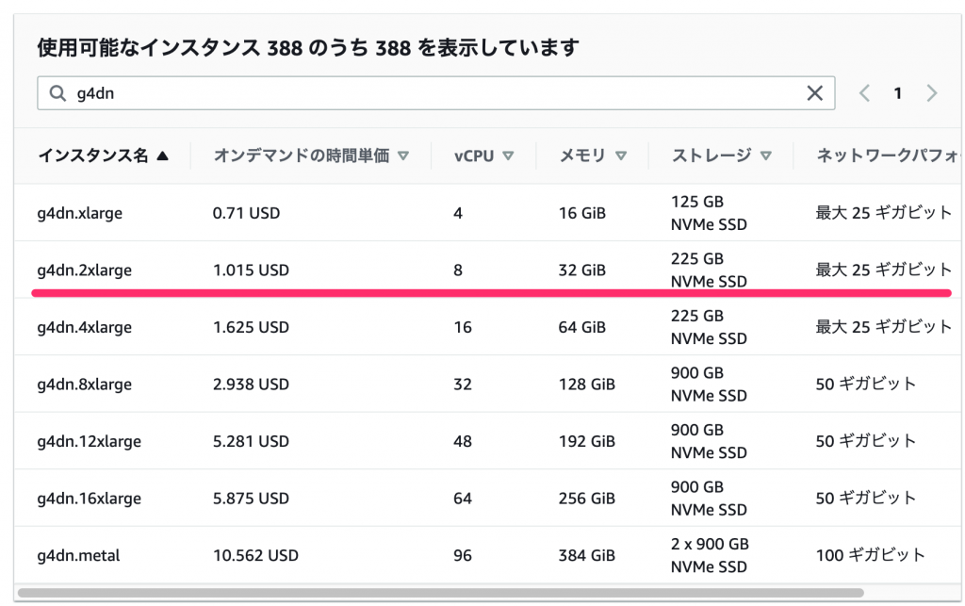Sort by ストレージ column
The image size is (965, 606).
point(721,156)
